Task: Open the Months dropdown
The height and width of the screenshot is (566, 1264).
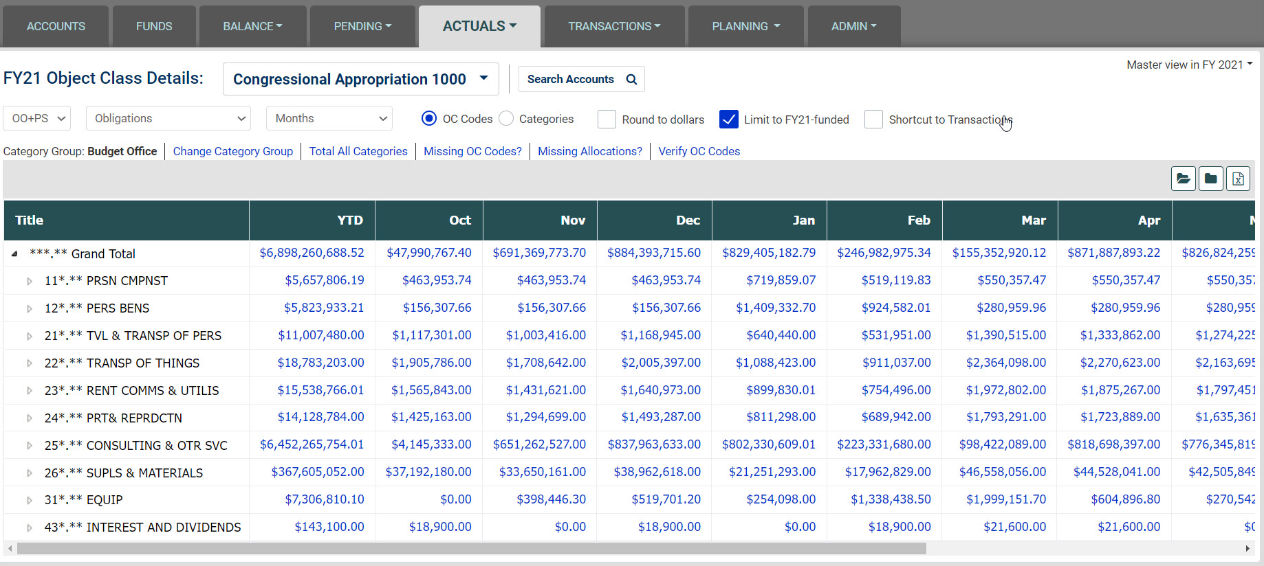Action: [329, 118]
